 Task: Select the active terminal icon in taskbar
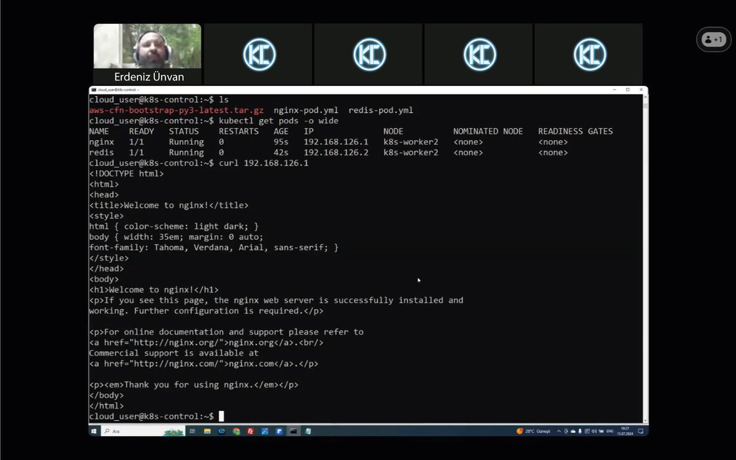point(293,432)
